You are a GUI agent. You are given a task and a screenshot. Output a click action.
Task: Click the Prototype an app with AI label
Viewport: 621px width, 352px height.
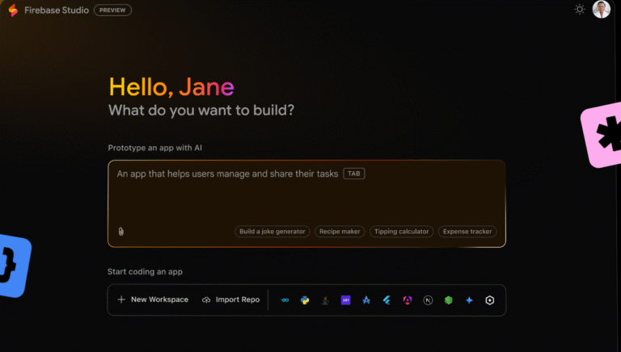coord(155,148)
